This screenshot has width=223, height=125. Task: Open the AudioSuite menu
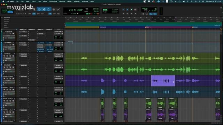pyautogui.click(x=53, y=1)
